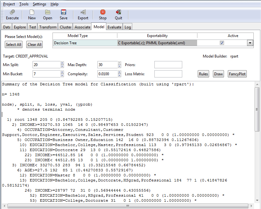The width and height of the screenshot is (261, 209).
Task: Decrease Max Depth with down arrow
Action: pos(120,66)
